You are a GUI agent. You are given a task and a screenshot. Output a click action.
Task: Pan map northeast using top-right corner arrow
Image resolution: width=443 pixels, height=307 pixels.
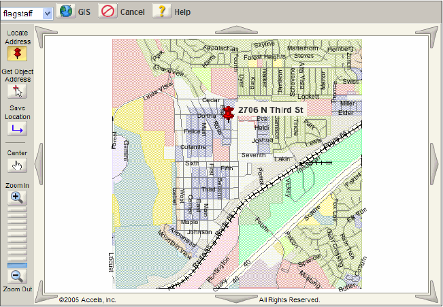tap(429, 32)
